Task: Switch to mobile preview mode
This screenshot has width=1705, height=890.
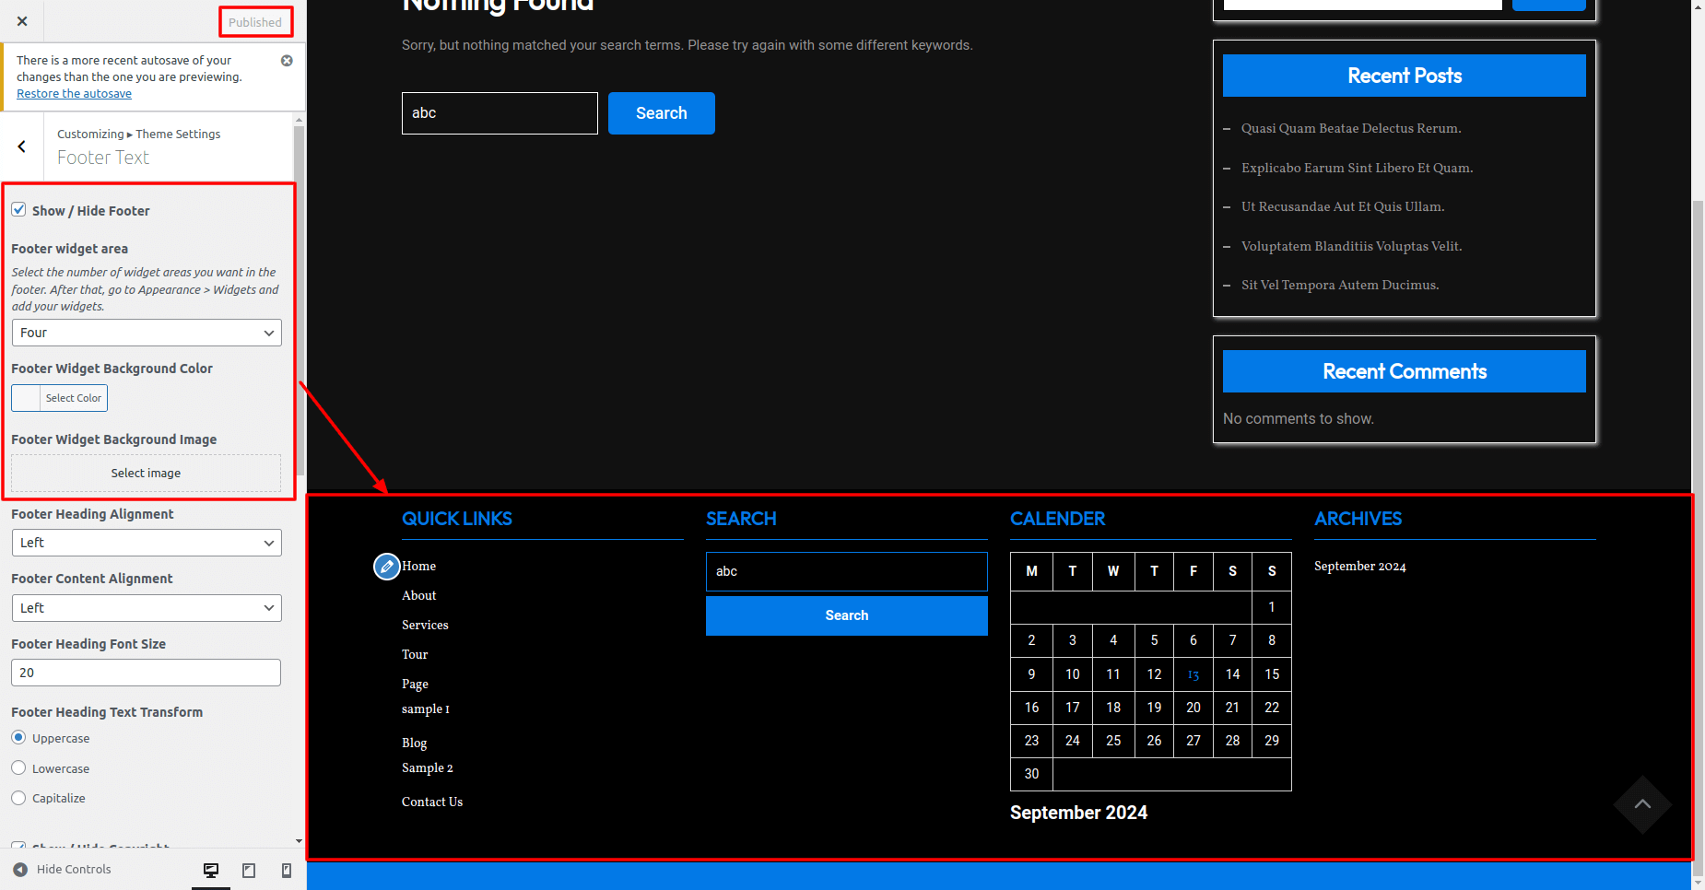Action: (287, 870)
